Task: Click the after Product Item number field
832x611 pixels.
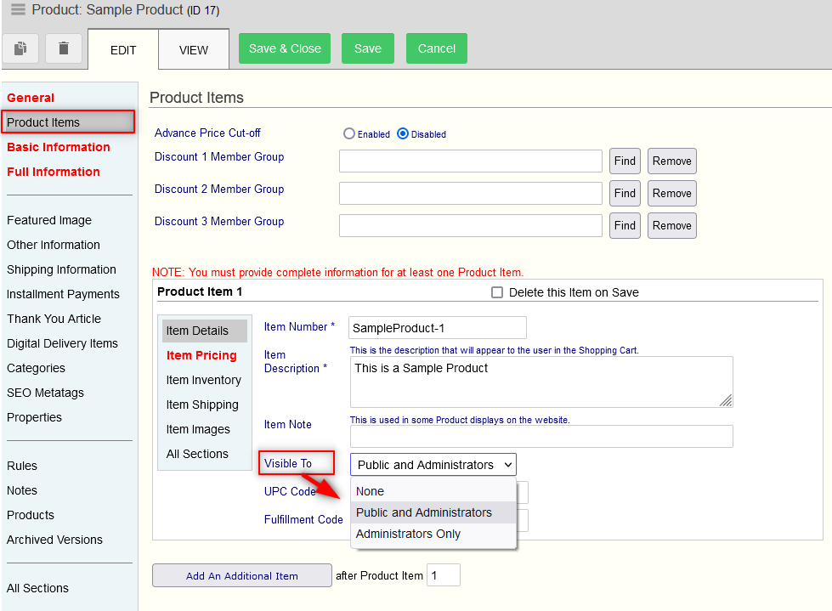Action: (x=444, y=575)
